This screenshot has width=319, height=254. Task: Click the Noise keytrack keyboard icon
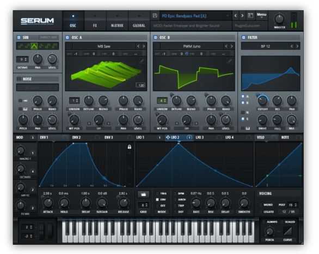[x=25, y=109]
